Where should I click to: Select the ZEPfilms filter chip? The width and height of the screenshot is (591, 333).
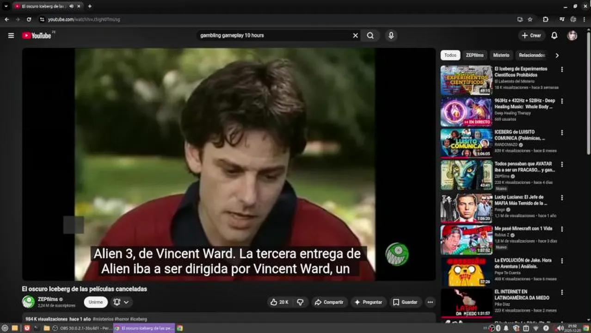tap(474, 55)
